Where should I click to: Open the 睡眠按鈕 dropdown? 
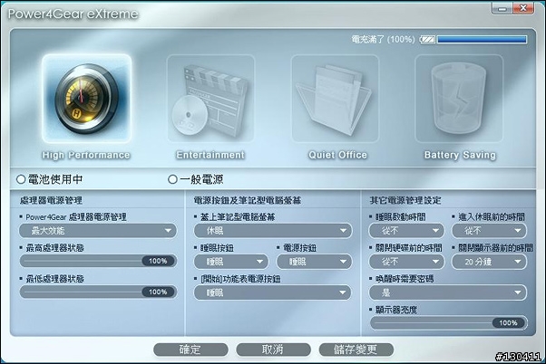click(x=231, y=262)
